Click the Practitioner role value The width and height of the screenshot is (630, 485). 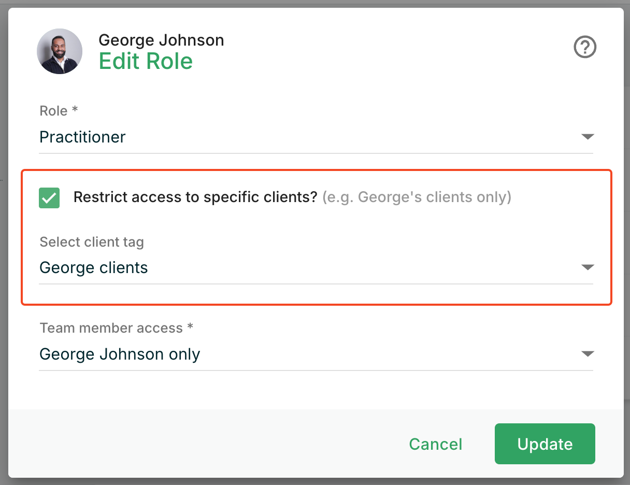82,137
